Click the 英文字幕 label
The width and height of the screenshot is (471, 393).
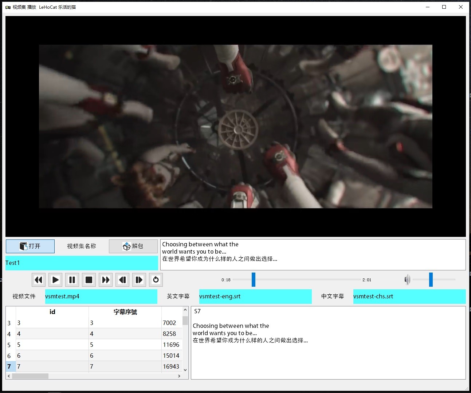(178, 297)
